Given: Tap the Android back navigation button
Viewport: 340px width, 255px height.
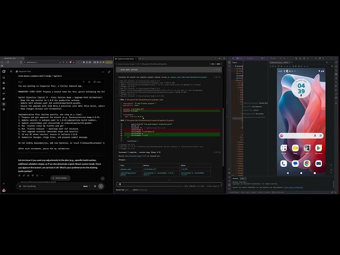Looking at the screenshot, I should [x=287, y=173].
